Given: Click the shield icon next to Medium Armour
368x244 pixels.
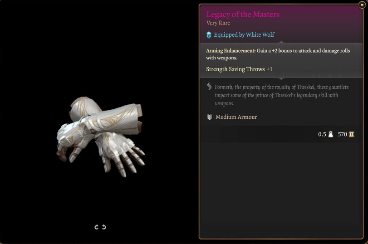Looking at the screenshot, I should (x=209, y=117).
